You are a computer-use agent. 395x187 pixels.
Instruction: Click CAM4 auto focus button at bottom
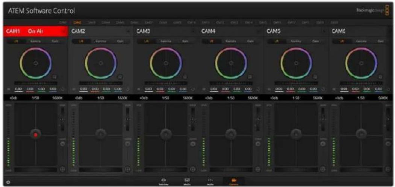click(x=258, y=169)
